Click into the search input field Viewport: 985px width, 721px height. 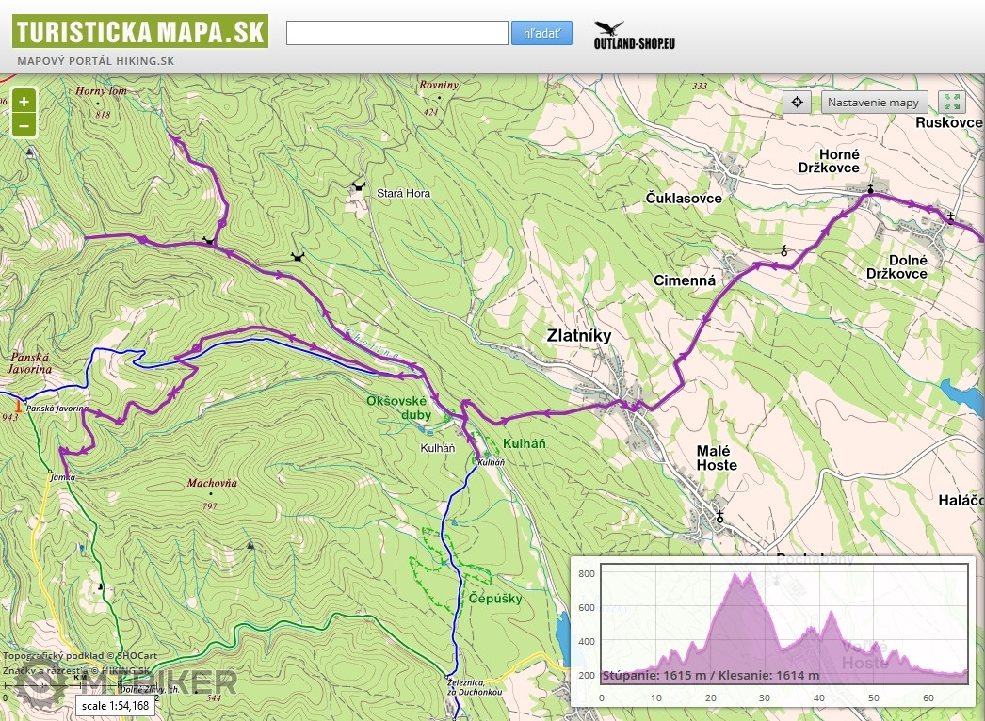pyautogui.click(x=396, y=33)
